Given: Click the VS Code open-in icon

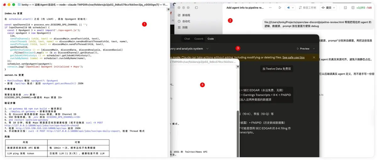Looking at the screenshot, I should pyautogui.click(x=288, y=7).
